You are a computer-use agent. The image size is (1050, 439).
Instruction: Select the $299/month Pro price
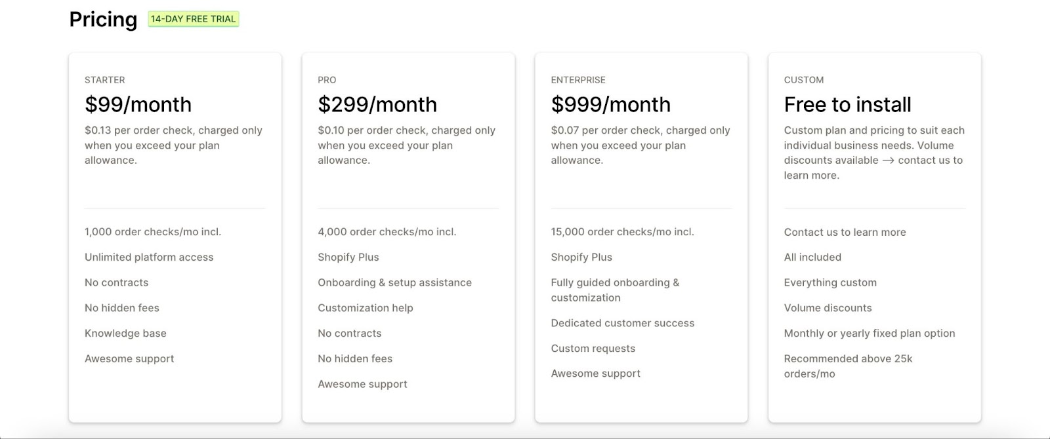pyautogui.click(x=377, y=105)
